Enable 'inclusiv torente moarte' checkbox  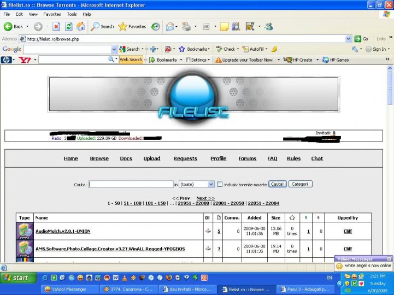pyautogui.click(x=220, y=185)
